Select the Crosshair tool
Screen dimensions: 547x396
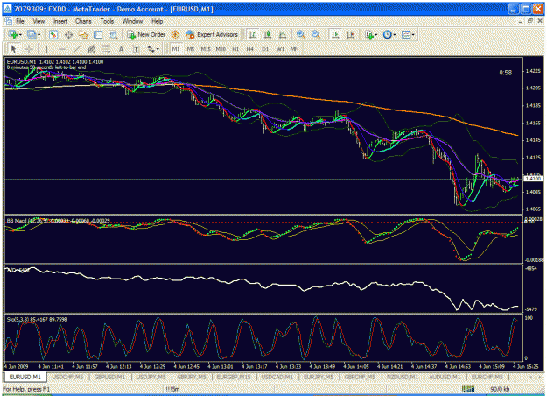tap(29, 49)
